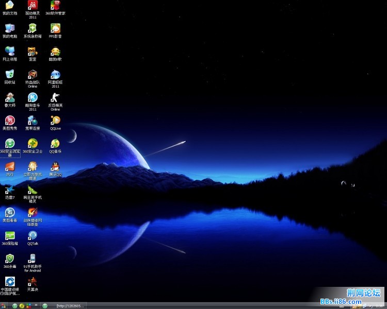The height and width of the screenshot is (309, 387).
Task: Switch to the http:// browser taskbar window
Action: click(64, 305)
